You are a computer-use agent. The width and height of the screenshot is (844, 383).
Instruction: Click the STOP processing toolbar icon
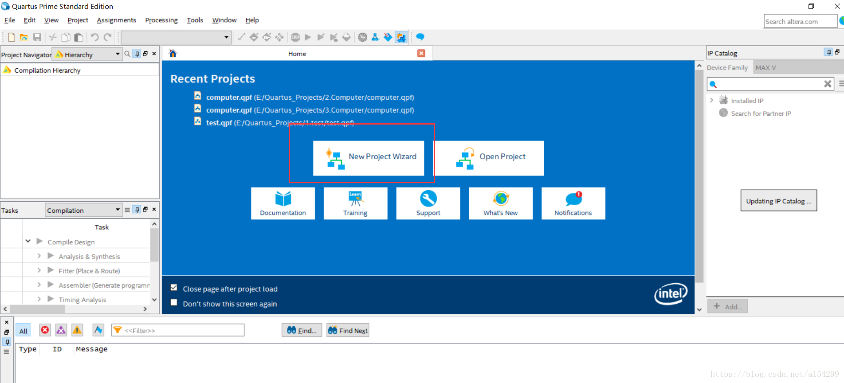pyautogui.click(x=295, y=37)
